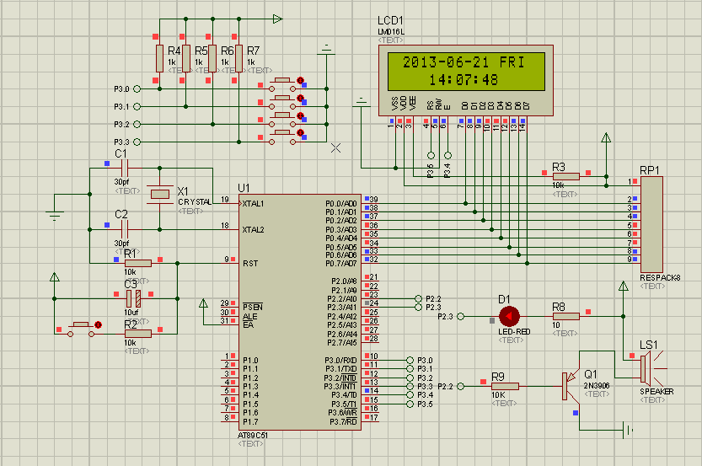Select resistor R8 near the LED
This screenshot has width=702, height=466.
point(566,317)
